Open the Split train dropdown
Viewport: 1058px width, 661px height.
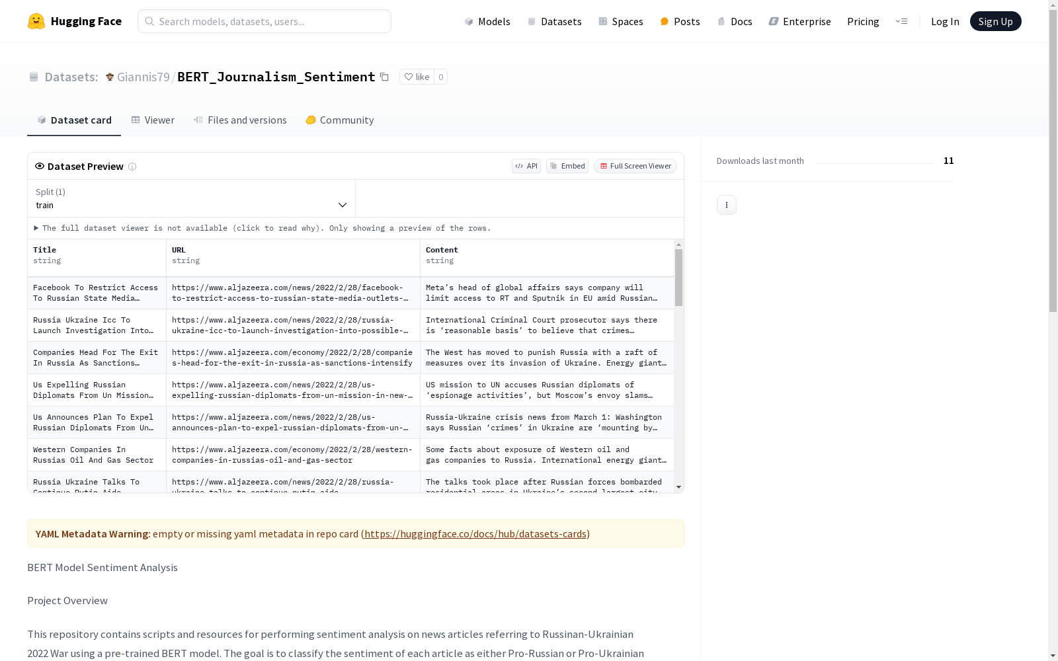point(191,199)
